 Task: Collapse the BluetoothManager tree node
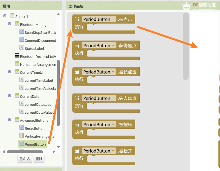tap(10, 24)
